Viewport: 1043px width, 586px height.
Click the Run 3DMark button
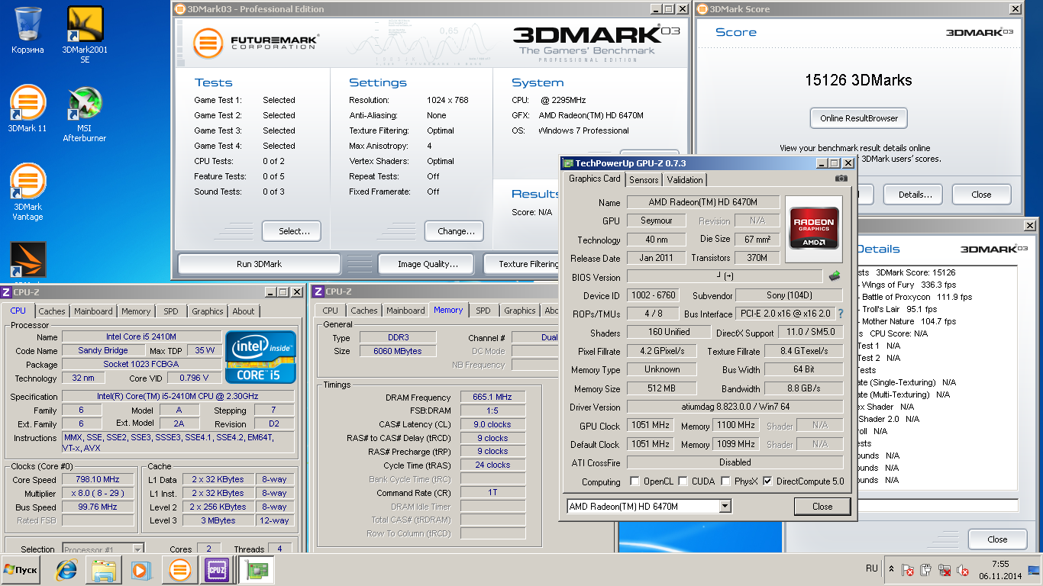[x=259, y=264]
